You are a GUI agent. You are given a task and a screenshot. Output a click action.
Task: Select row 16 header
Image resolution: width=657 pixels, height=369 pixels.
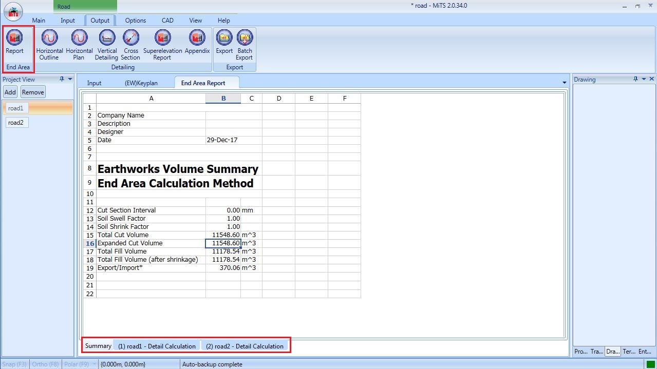point(89,243)
